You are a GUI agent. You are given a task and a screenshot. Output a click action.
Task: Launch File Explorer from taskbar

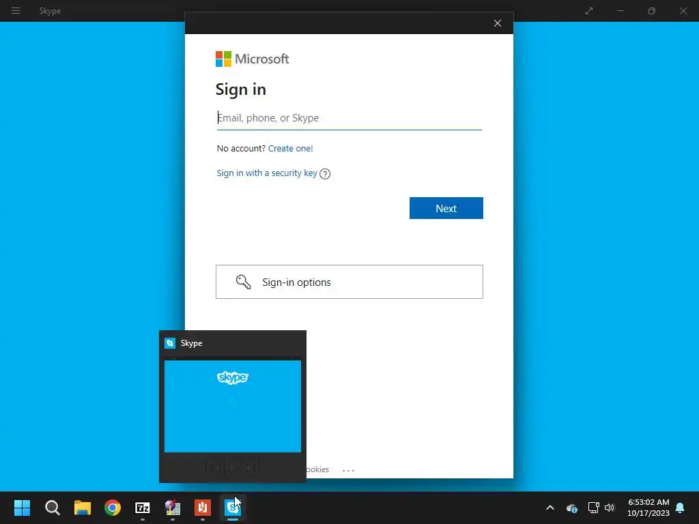pos(83,508)
